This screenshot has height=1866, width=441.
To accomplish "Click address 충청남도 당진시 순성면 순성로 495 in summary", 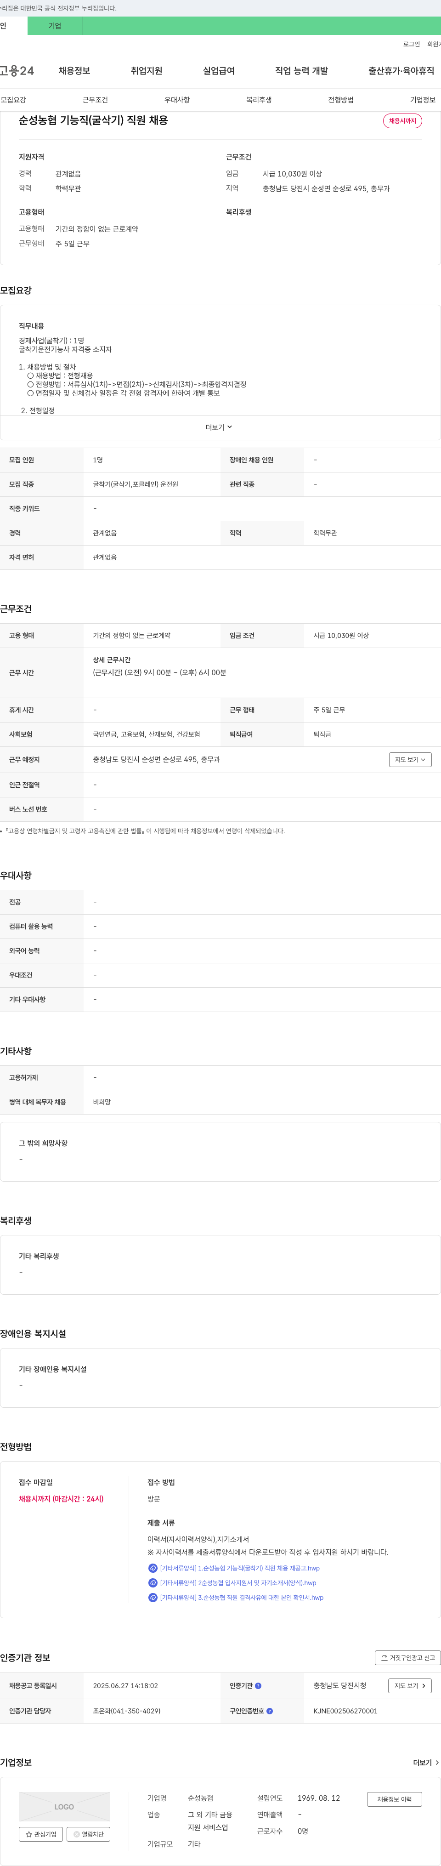I will tap(326, 188).
